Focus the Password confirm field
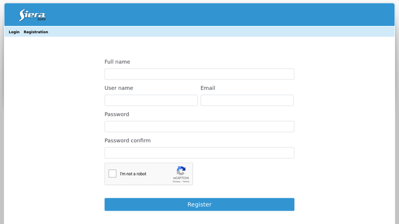Image resolution: width=399 pixels, height=224 pixels. (x=200, y=153)
